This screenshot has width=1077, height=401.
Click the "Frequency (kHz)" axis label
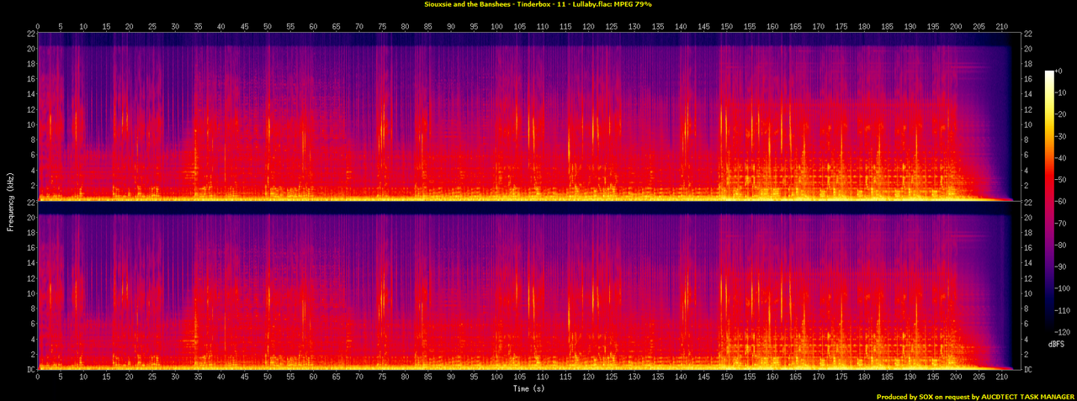point(9,200)
